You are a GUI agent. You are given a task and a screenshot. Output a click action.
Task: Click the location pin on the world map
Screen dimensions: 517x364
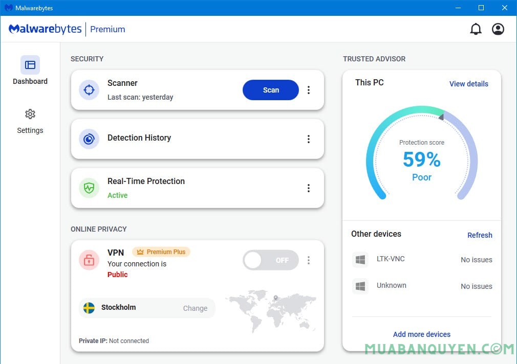(275, 298)
